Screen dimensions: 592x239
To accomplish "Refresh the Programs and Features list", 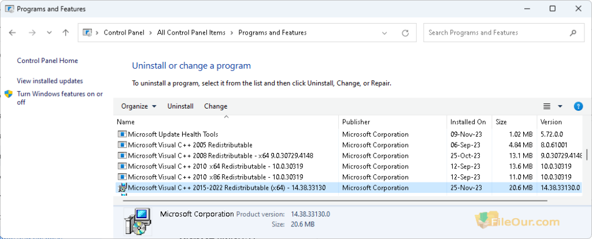I will pos(405,33).
